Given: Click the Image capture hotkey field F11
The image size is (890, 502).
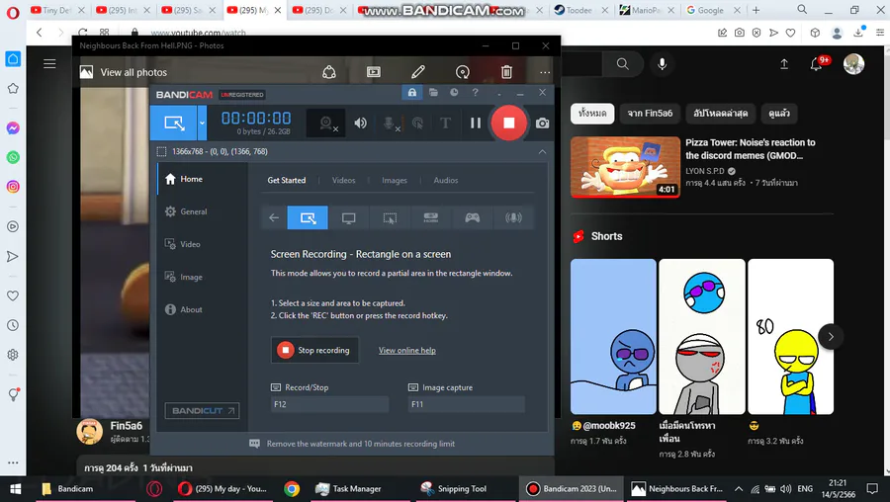Looking at the screenshot, I should [466, 404].
